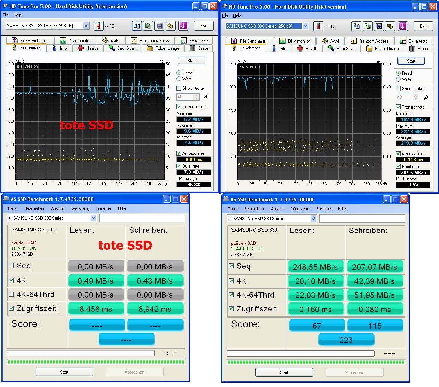Switch to Health tab in left HD Tune
Screen dimensions: 439x387
tap(88, 48)
